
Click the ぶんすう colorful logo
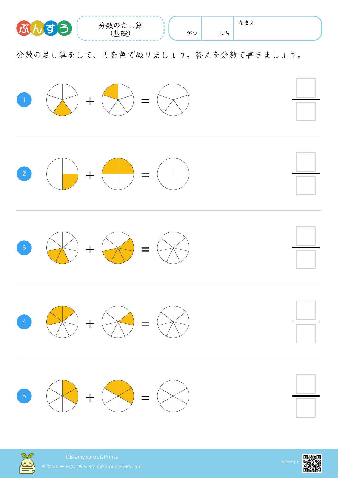(x=44, y=28)
